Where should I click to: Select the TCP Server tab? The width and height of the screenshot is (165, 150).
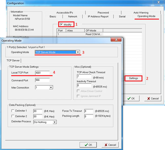click(x=13, y=60)
